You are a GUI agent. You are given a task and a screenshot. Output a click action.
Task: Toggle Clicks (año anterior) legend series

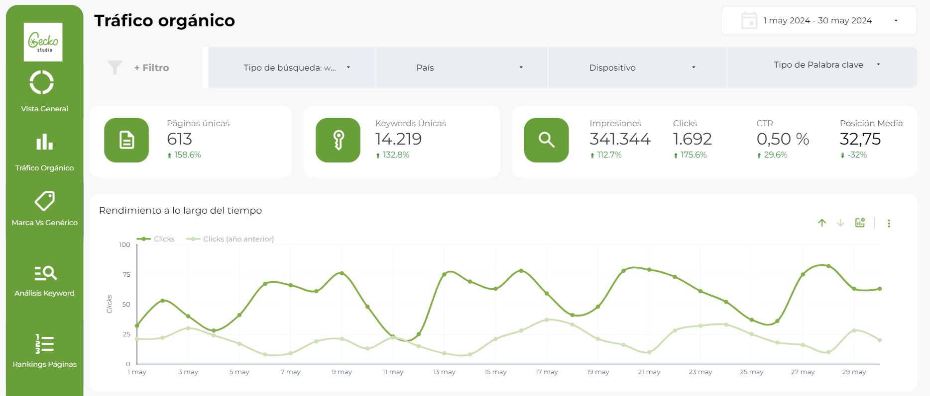pos(231,239)
